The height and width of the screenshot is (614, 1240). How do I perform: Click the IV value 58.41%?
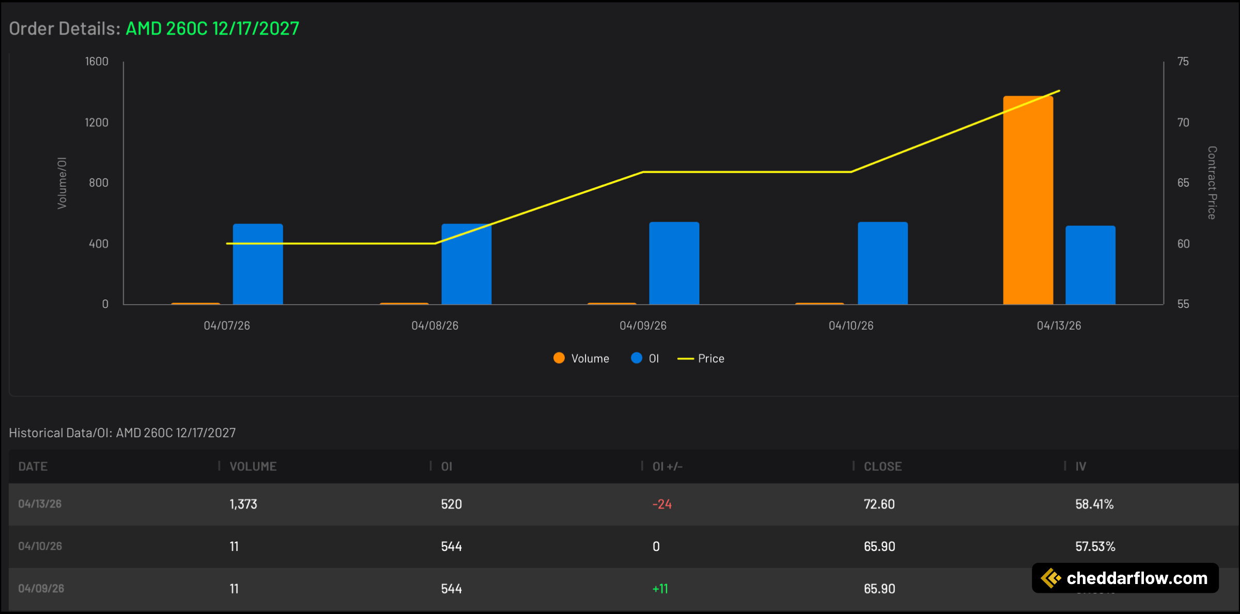pyautogui.click(x=1094, y=504)
